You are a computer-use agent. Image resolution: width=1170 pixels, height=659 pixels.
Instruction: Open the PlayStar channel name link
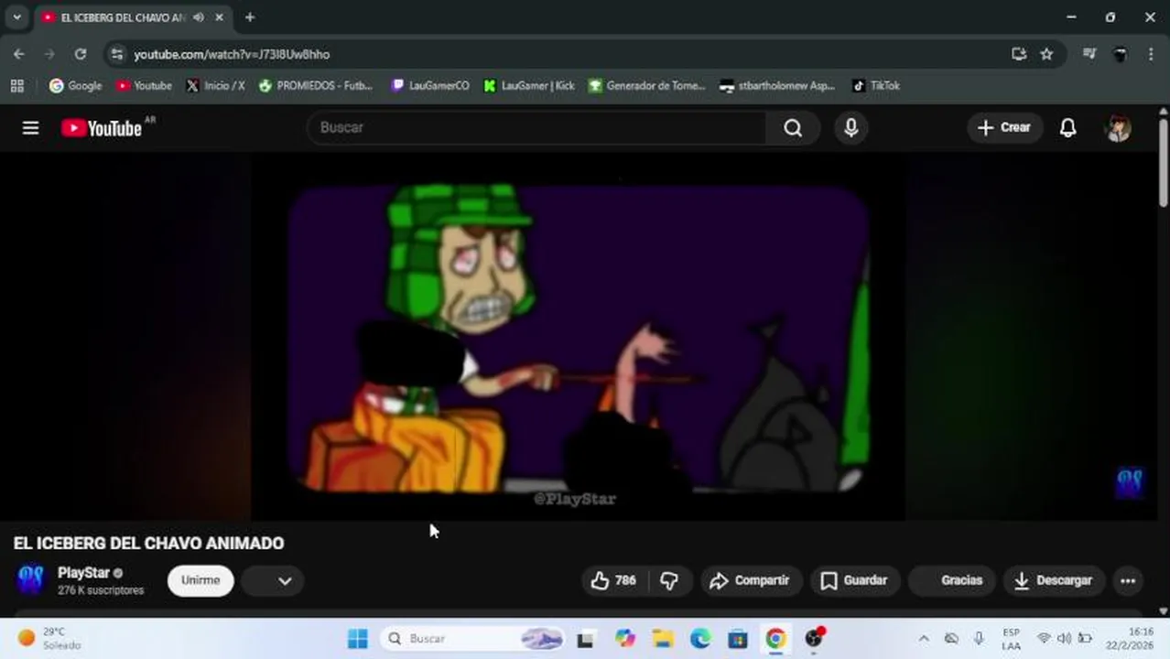click(x=83, y=573)
